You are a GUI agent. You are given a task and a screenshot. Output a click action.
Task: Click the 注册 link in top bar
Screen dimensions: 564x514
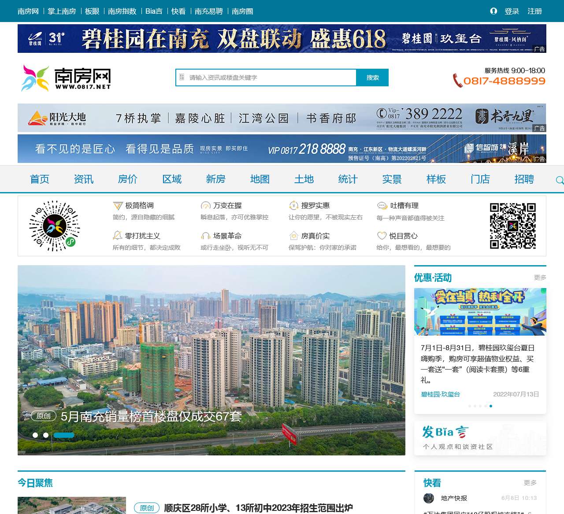point(534,11)
